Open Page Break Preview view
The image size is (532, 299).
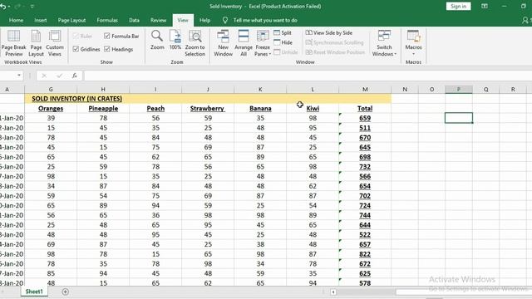click(13, 43)
